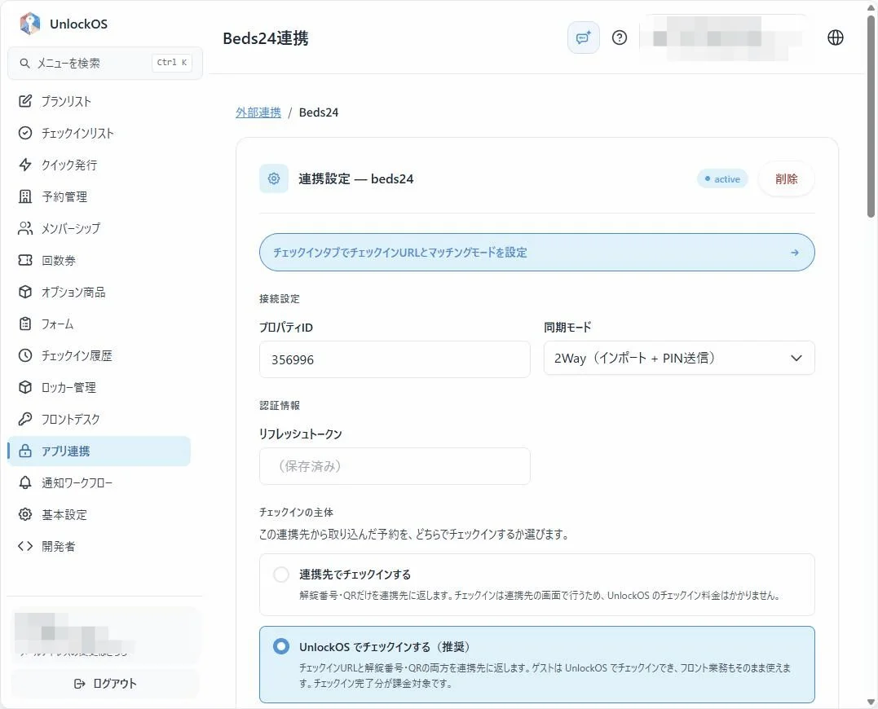Open help via question mark icon

[620, 37]
